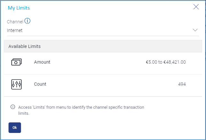This screenshot has height=140, width=206.
Task: Click the count value 494
Action: click(x=182, y=84)
